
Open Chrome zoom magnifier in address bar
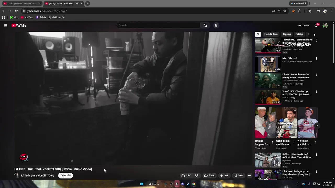279,11
